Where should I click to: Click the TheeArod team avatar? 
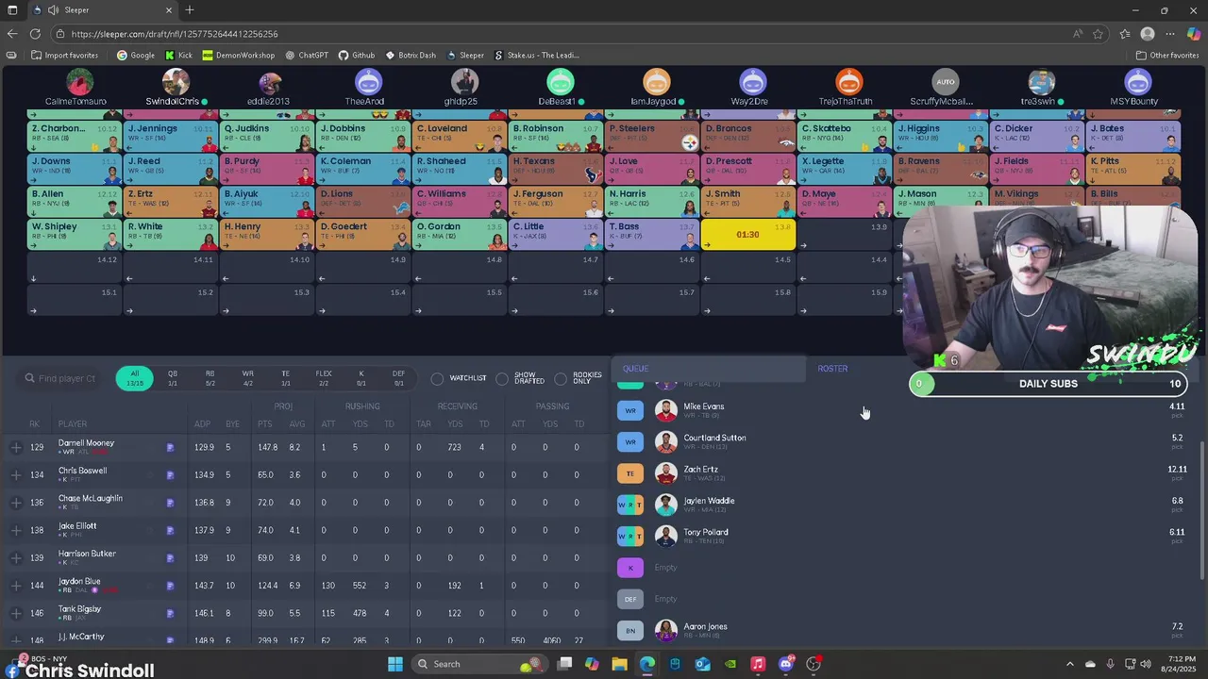tap(367, 82)
